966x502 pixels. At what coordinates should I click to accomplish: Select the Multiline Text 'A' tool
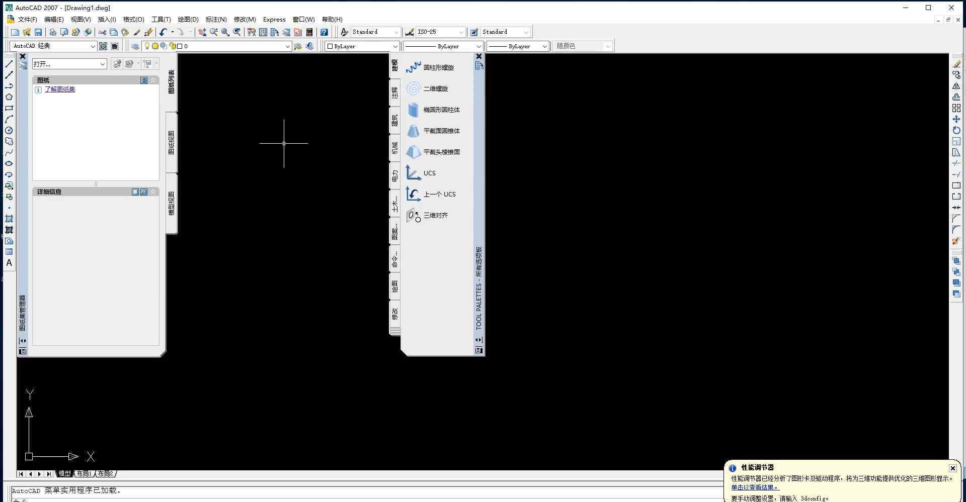click(x=9, y=263)
